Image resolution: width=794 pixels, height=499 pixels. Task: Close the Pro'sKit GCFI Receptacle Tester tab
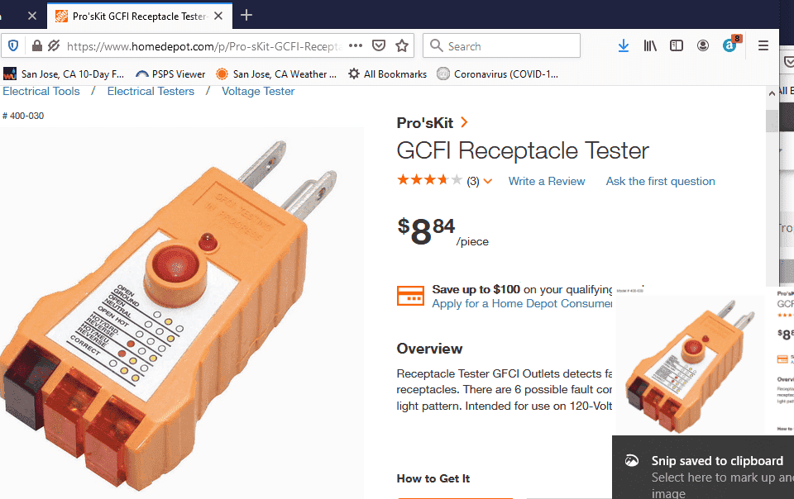tap(222, 16)
